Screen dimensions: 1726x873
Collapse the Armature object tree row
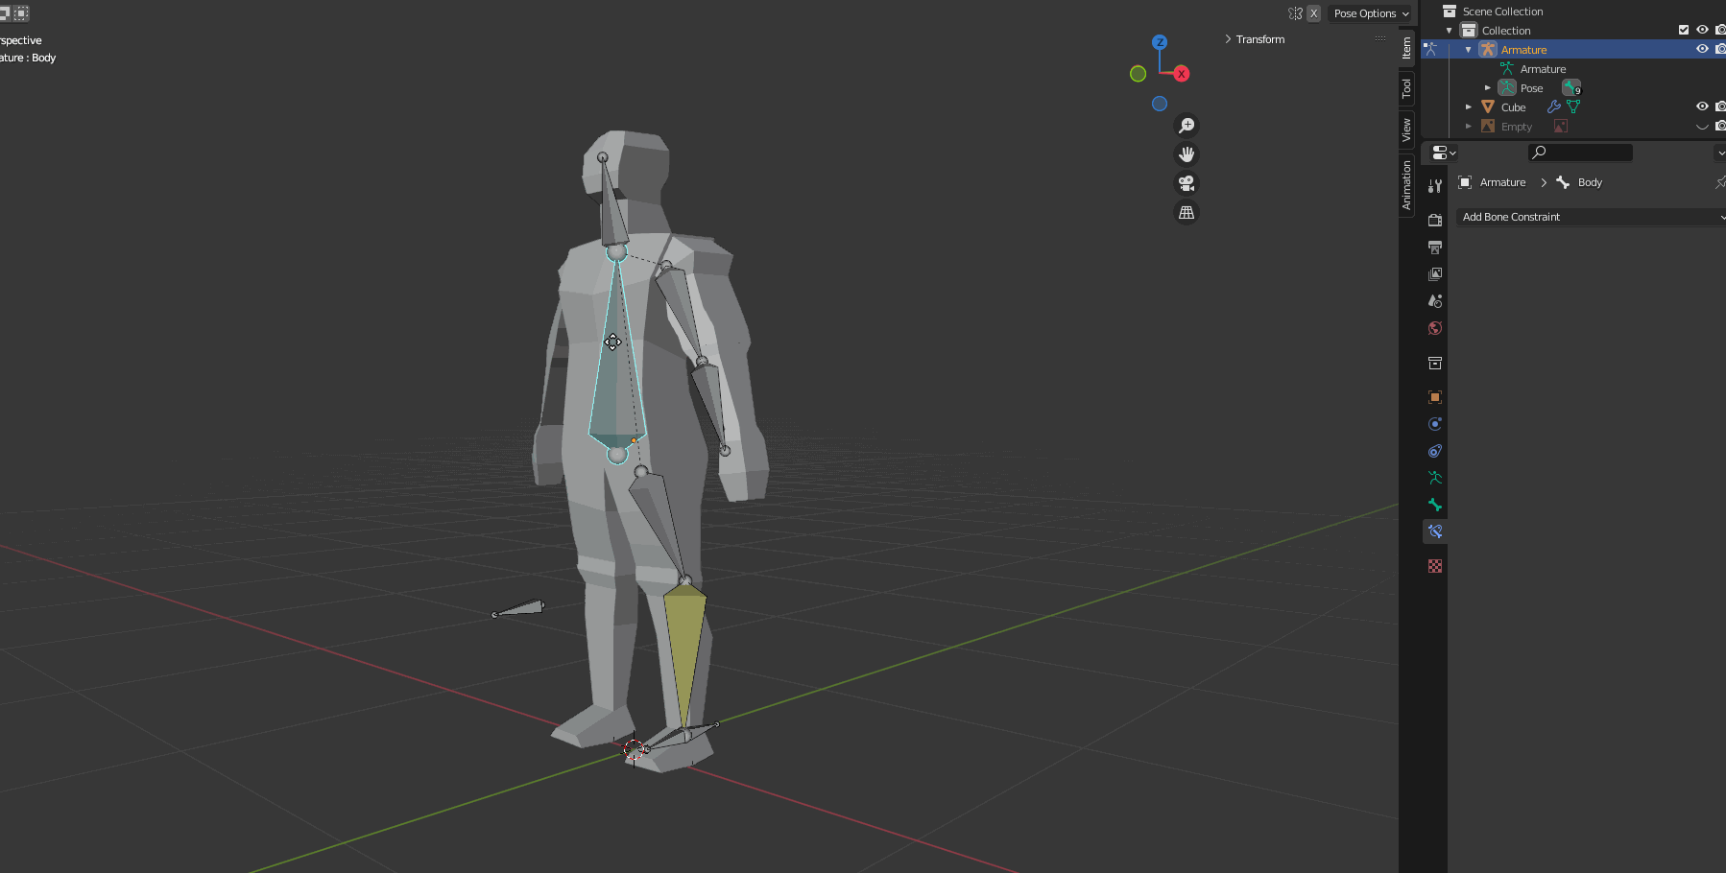coord(1468,50)
